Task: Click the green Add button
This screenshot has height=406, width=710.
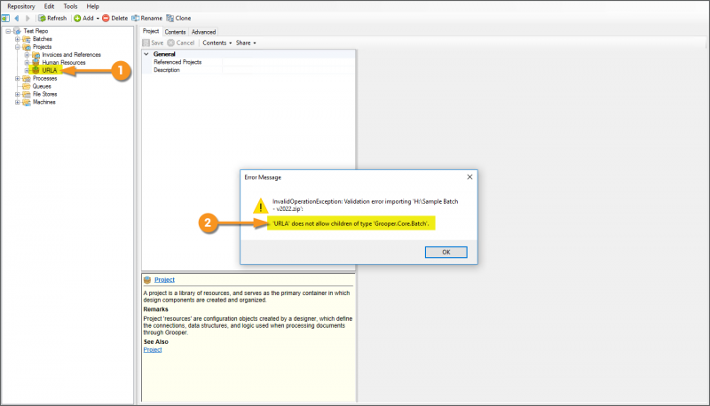Action: (x=83, y=18)
